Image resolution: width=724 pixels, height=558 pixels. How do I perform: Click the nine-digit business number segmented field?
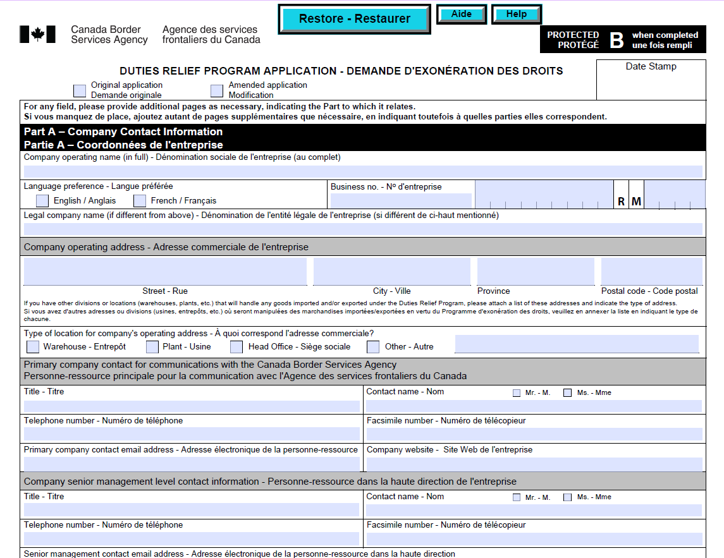(544, 194)
